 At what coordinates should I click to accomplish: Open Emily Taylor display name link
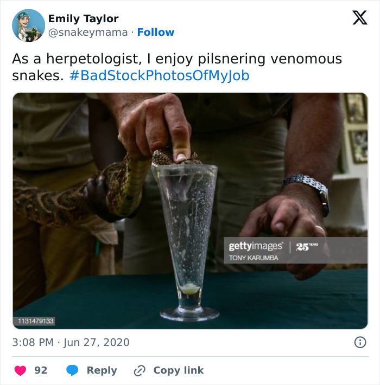[83, 18]
